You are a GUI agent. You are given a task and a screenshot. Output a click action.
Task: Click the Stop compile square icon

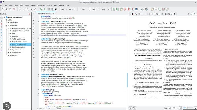pyautogui.click(x=49, y=9)
